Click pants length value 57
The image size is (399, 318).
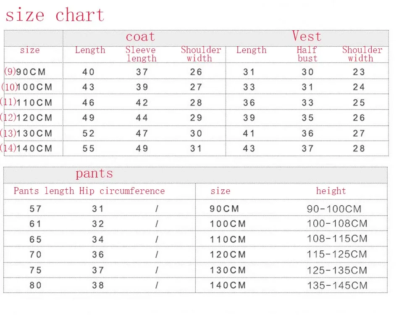35,209
